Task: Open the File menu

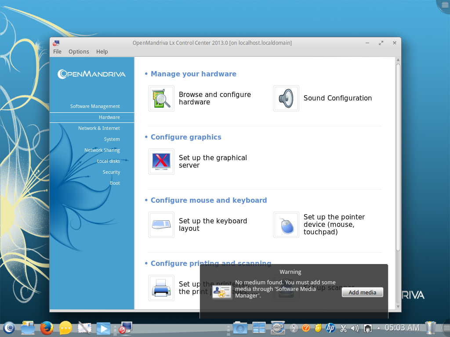Action: pyautogui.click(x=57, y=52)
